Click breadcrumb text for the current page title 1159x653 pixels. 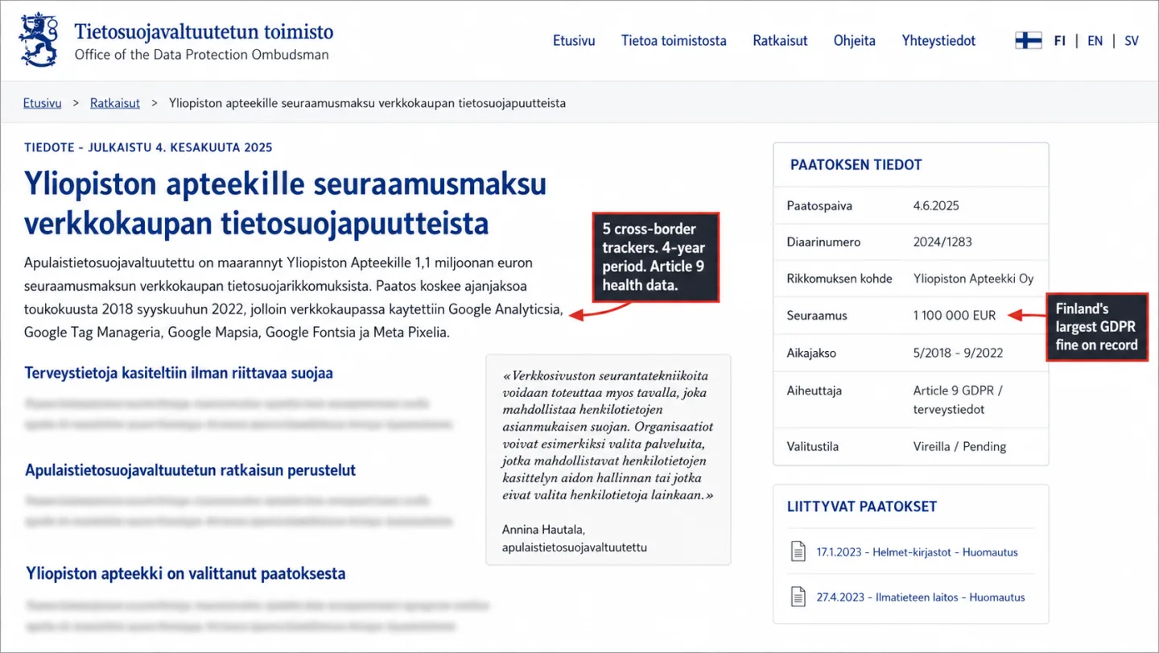pyautogui.click(x=367, y=103)
